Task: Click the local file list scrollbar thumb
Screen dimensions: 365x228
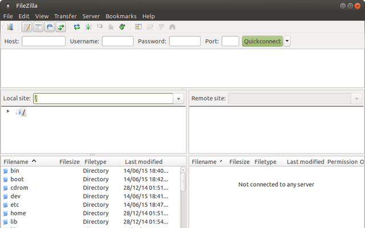Action: (x=183, y=182)
